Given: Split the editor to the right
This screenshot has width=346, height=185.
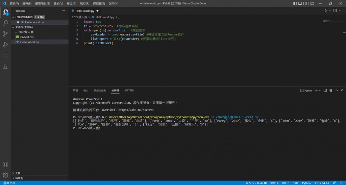Looking at the screenshot, I should [335, 10].
